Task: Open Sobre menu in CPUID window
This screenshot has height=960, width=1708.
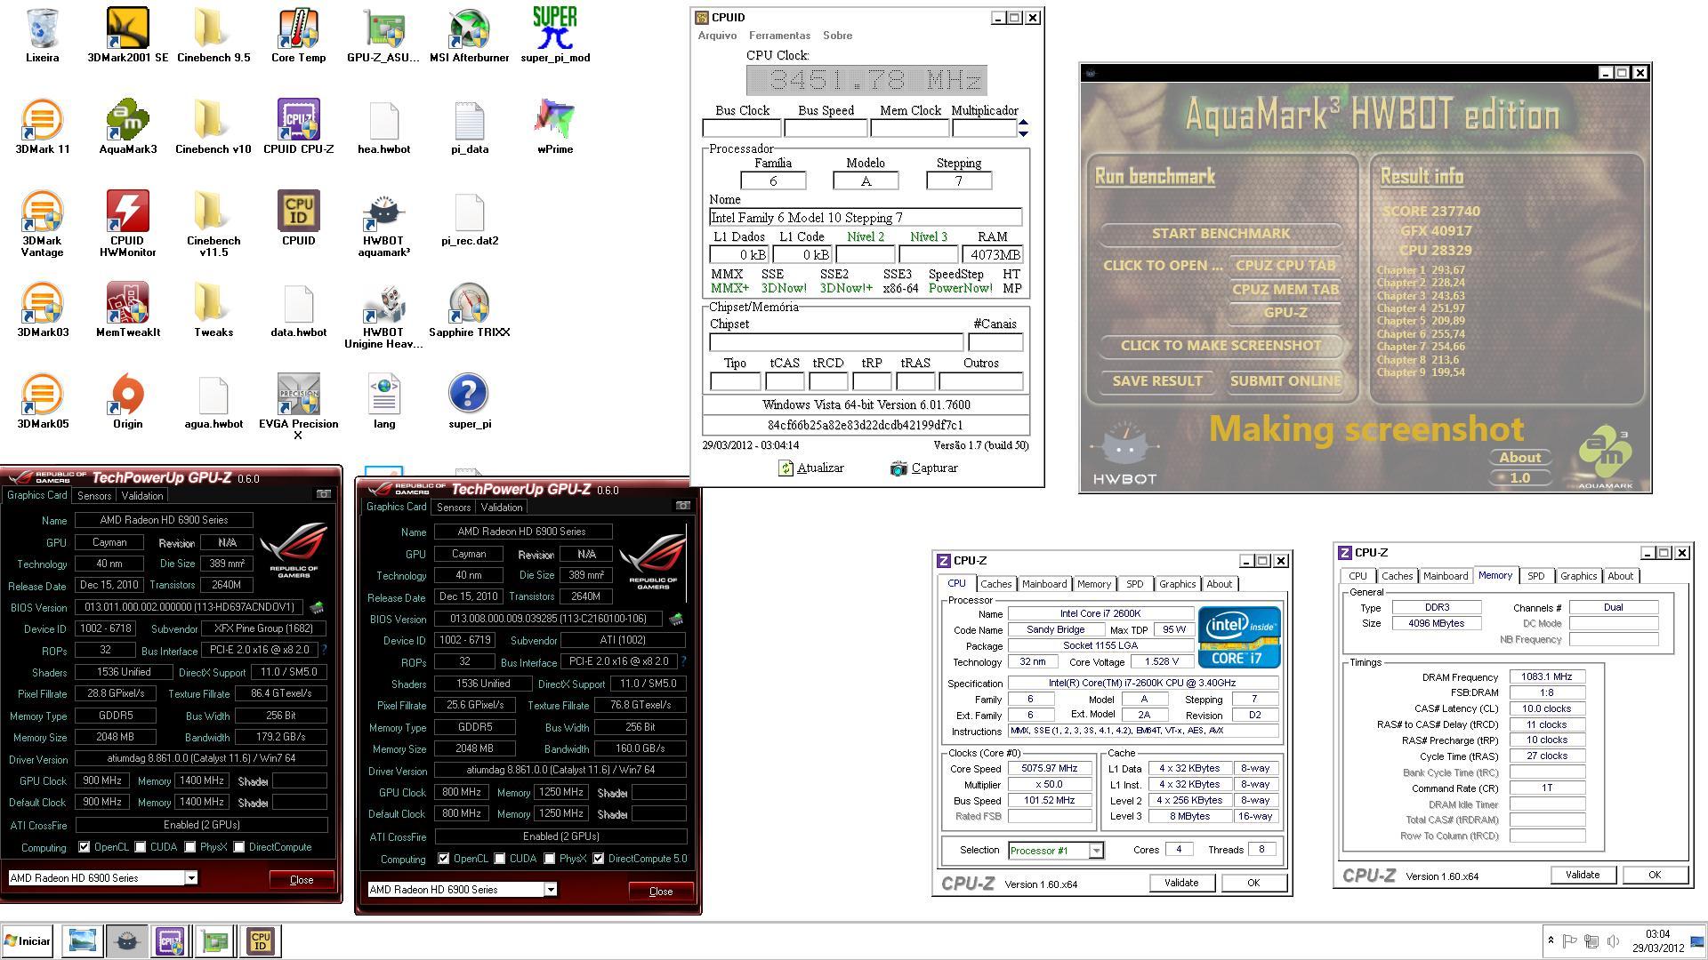Action: (x=837, y=36)
